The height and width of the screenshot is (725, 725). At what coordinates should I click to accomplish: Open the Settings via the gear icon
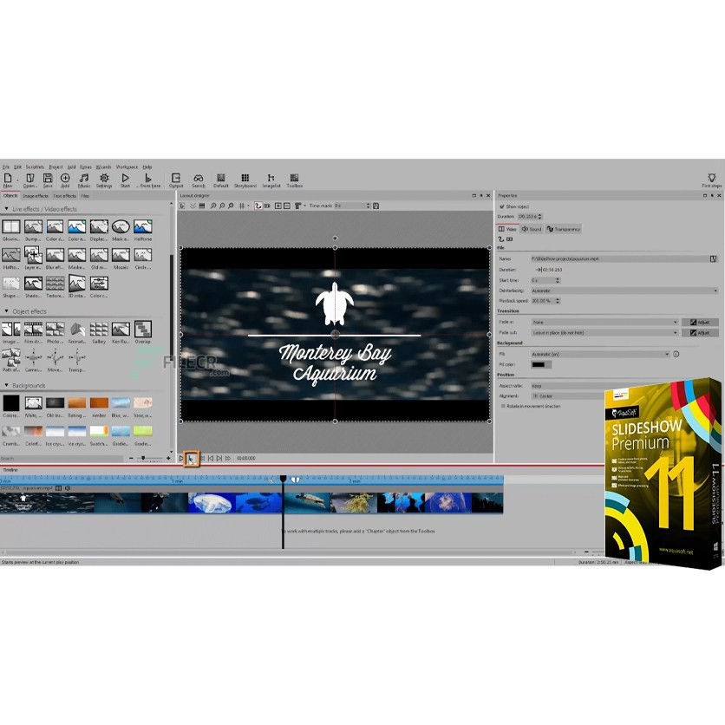[105, 178]
